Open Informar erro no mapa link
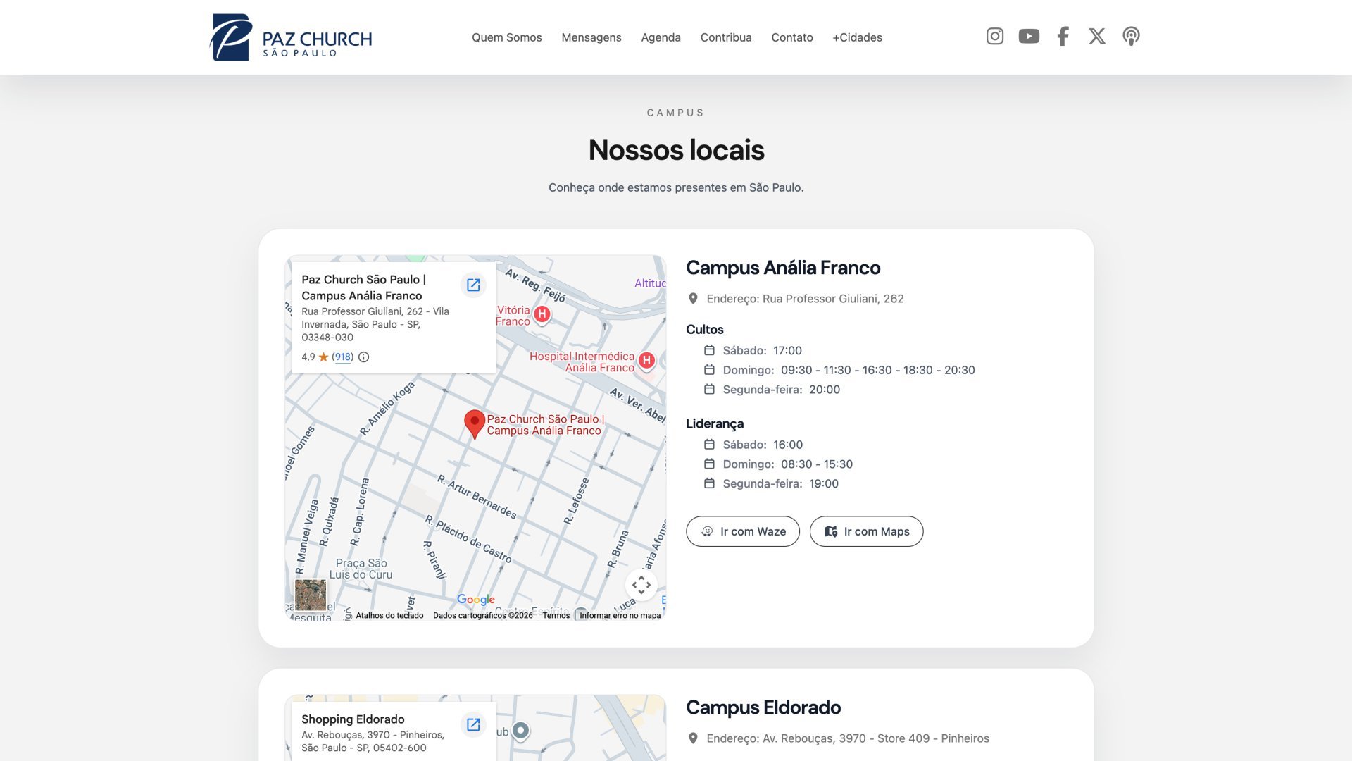The image size is (1352, 761). point(620,615)
